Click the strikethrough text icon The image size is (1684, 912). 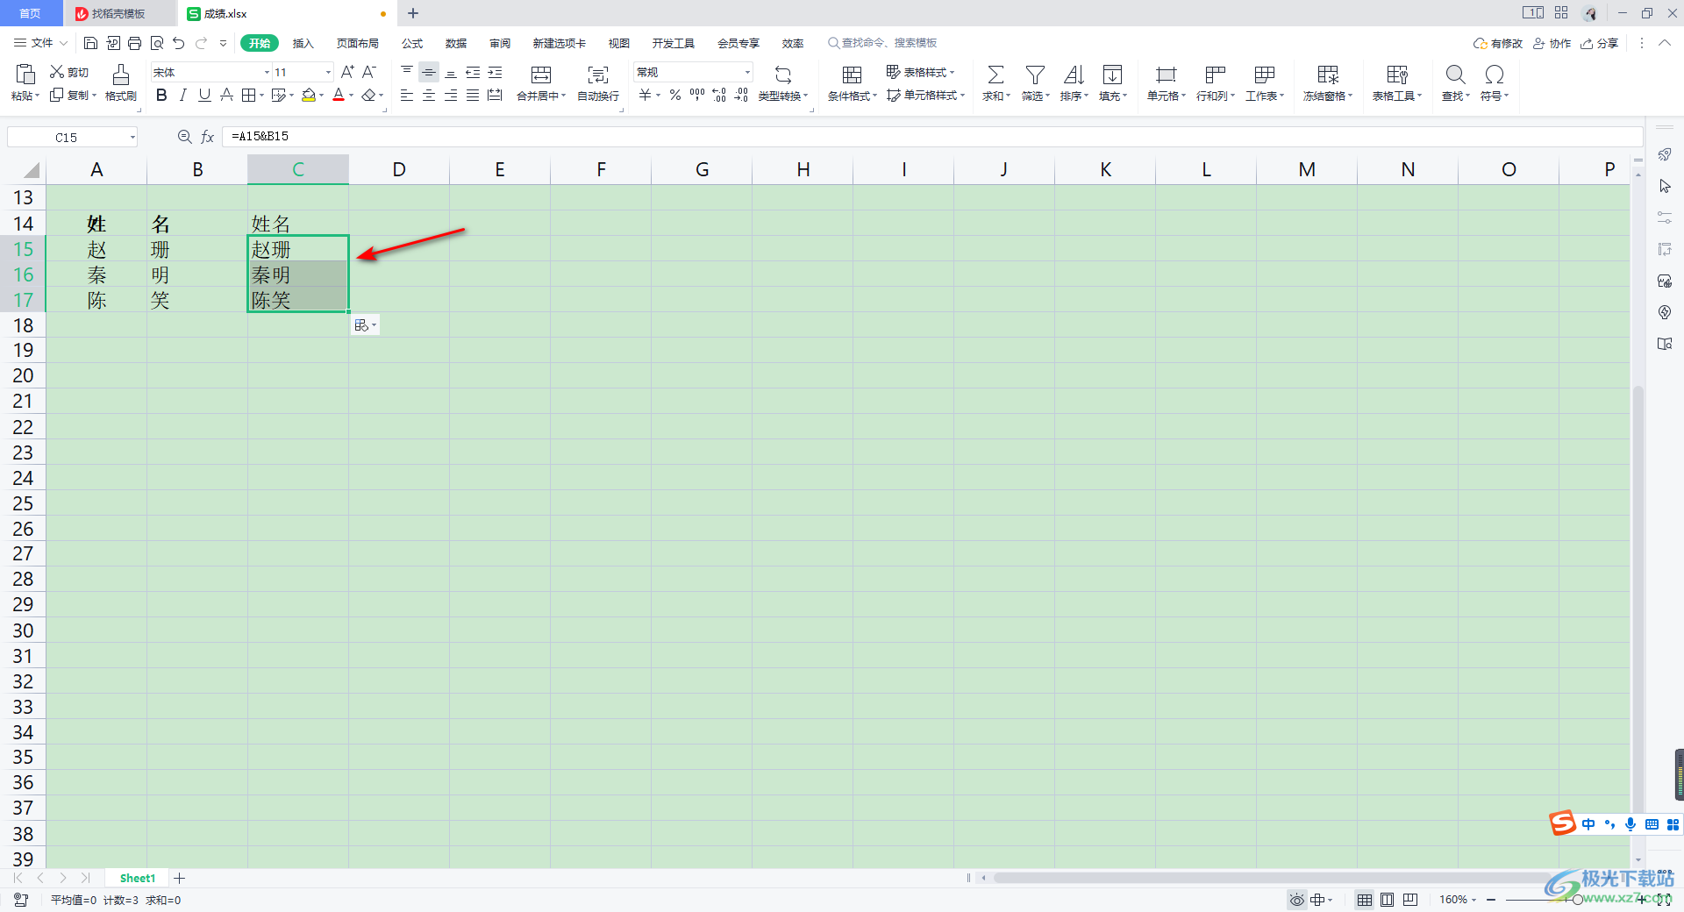point(226,95)
